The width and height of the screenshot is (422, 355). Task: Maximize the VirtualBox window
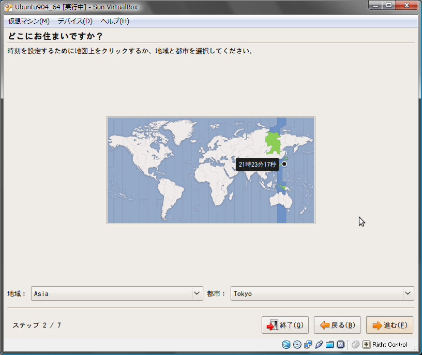click(x=389, y=5)
